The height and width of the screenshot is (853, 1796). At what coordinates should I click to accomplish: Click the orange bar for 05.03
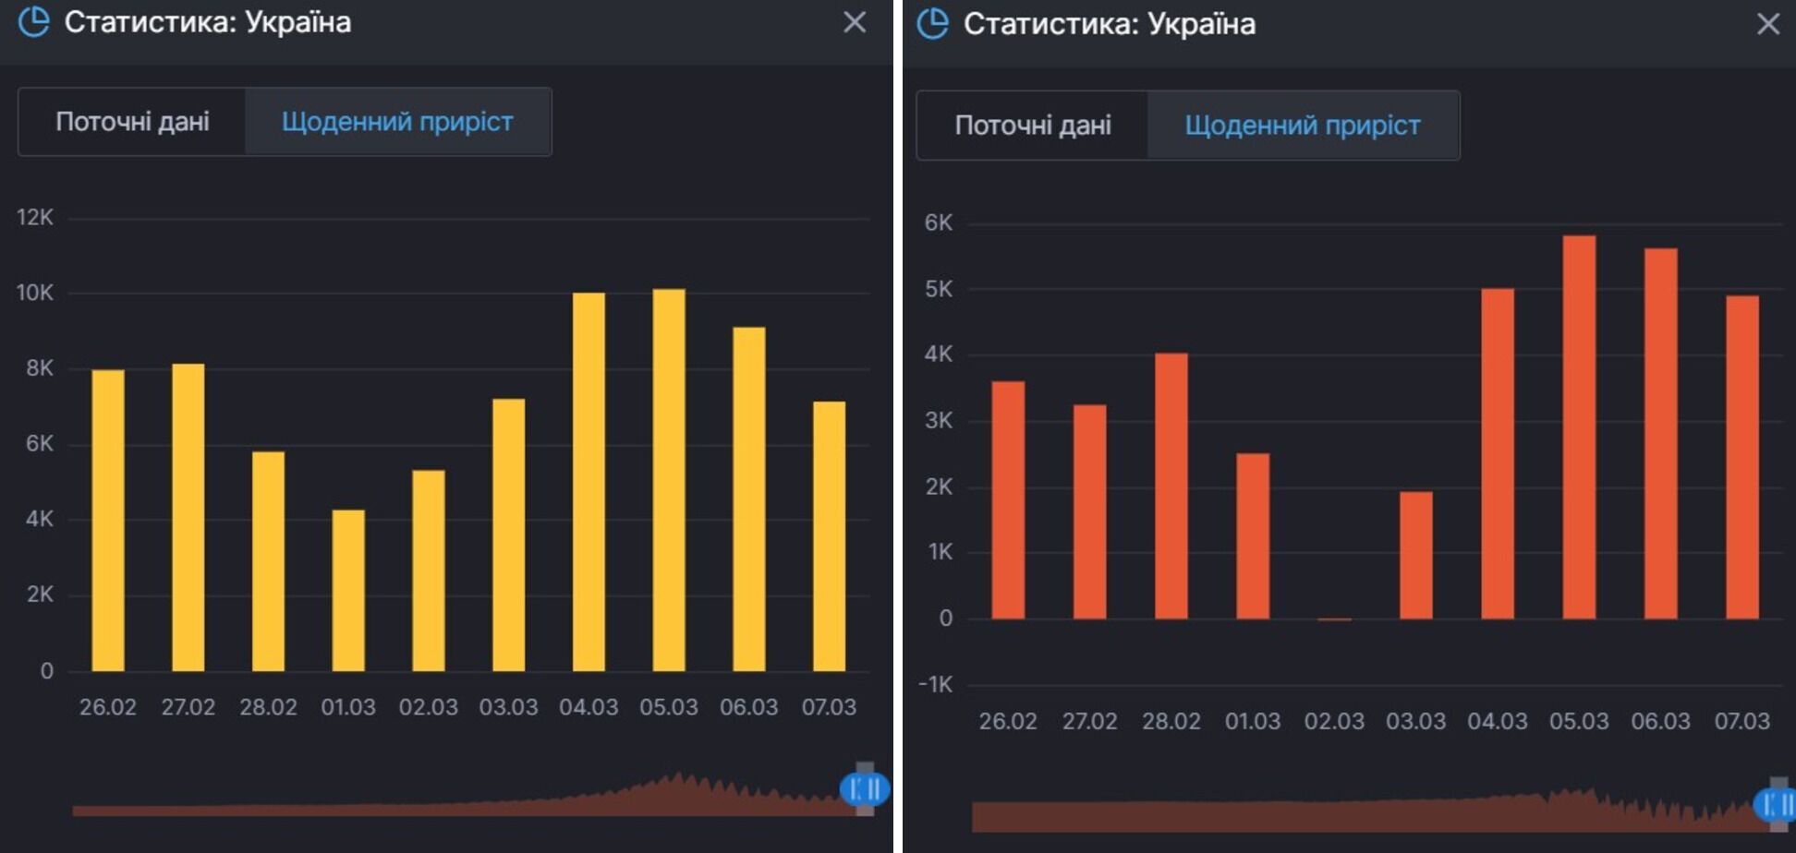(x=1580, y=426)
